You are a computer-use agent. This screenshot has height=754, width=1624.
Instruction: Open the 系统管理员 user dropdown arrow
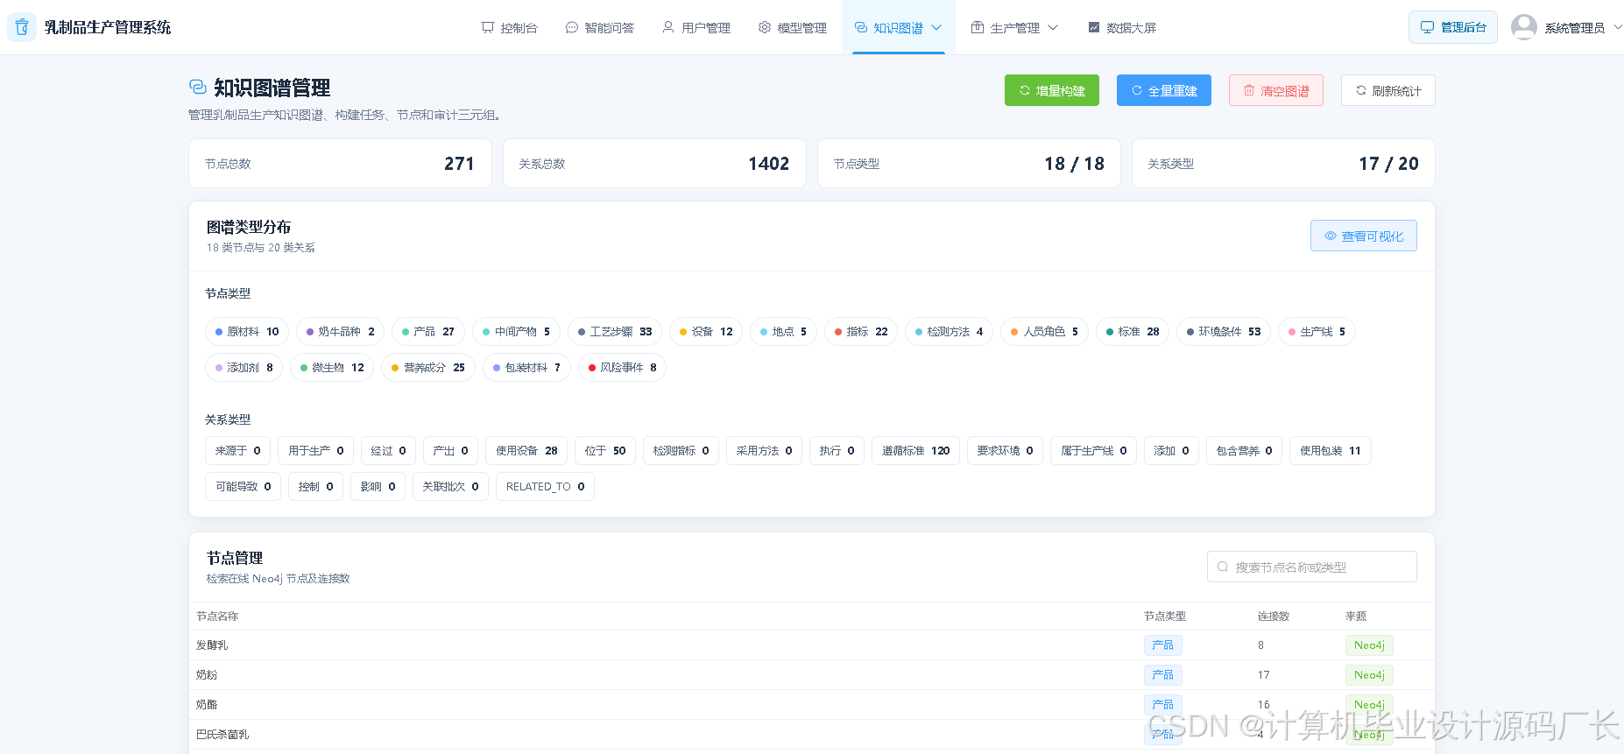tap(1618, 27)
